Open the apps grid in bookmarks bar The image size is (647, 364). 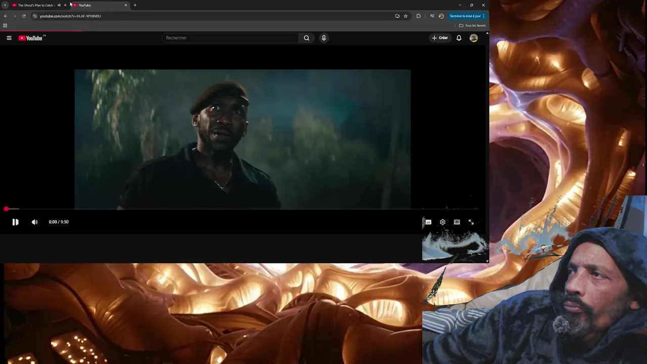(x=5, y=25)
